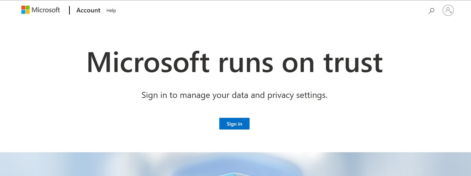
Task: Click the Microsoft wordmark text in header
Action: (x=46, y=10)
